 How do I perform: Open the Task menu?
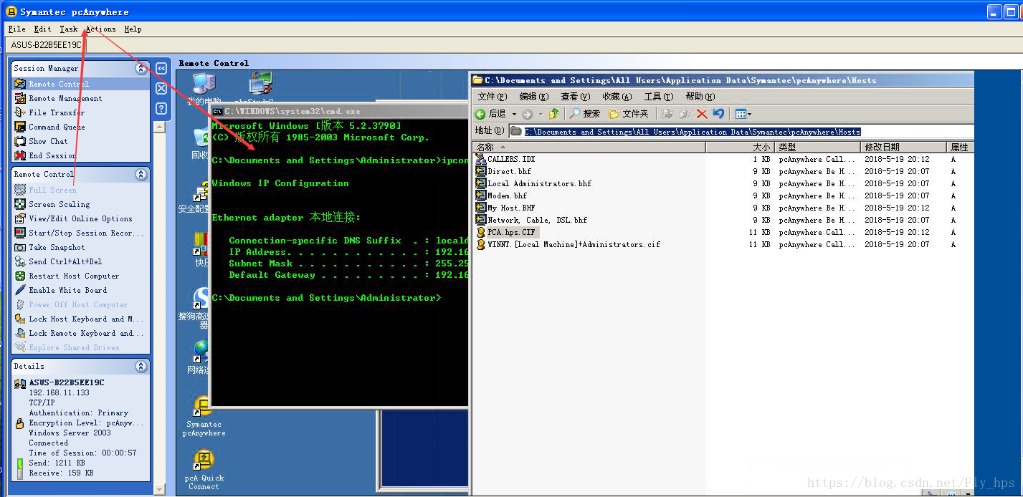69,29
